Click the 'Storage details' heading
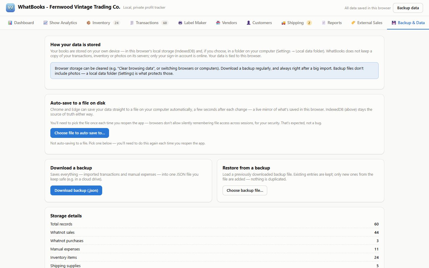 (66, 216)
